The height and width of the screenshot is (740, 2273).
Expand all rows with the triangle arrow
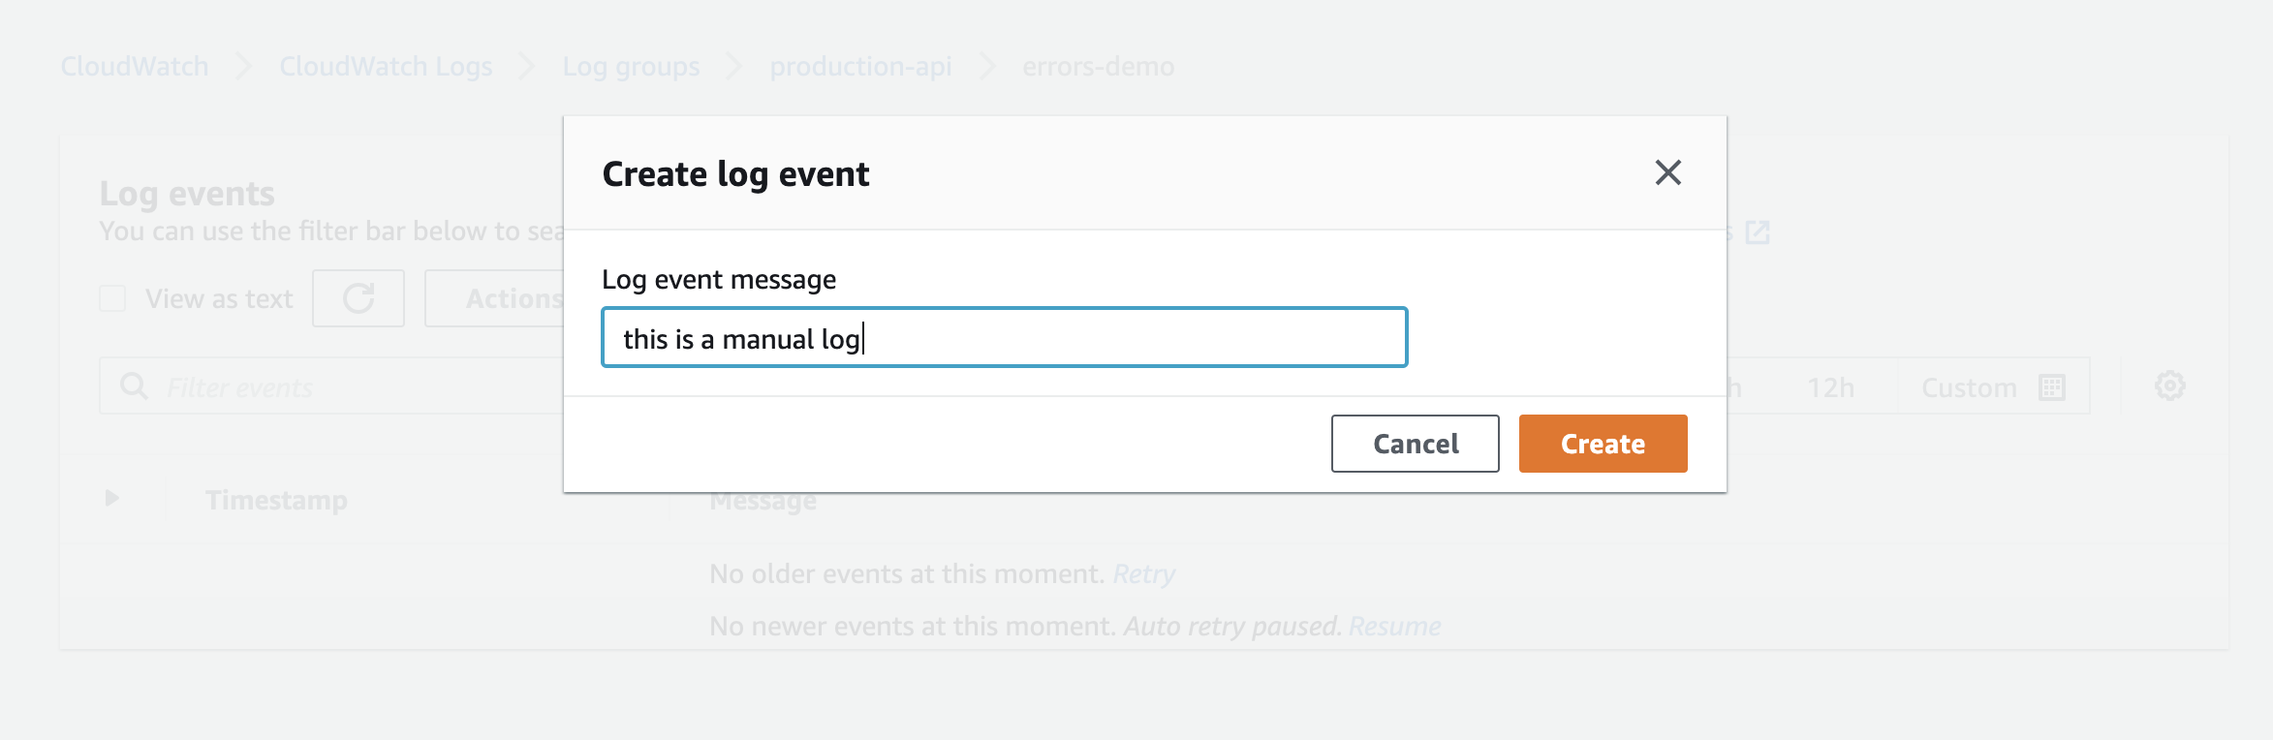(x=112, y=498)
